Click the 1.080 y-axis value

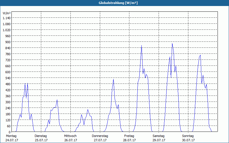point(7,24)
